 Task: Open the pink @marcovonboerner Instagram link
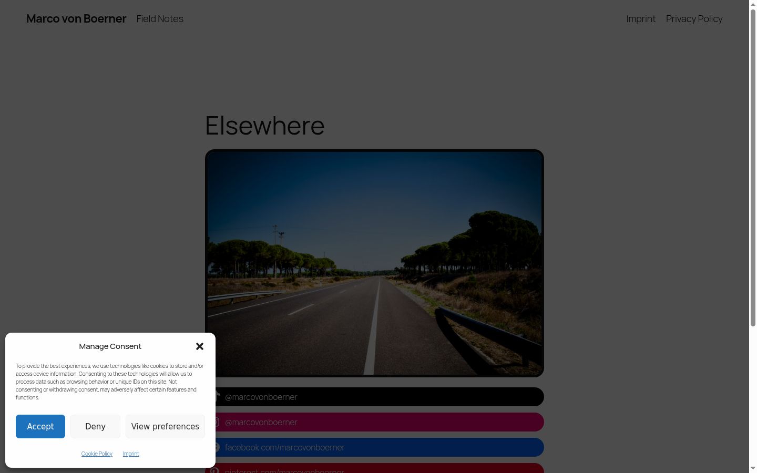[x=380, y=422]
